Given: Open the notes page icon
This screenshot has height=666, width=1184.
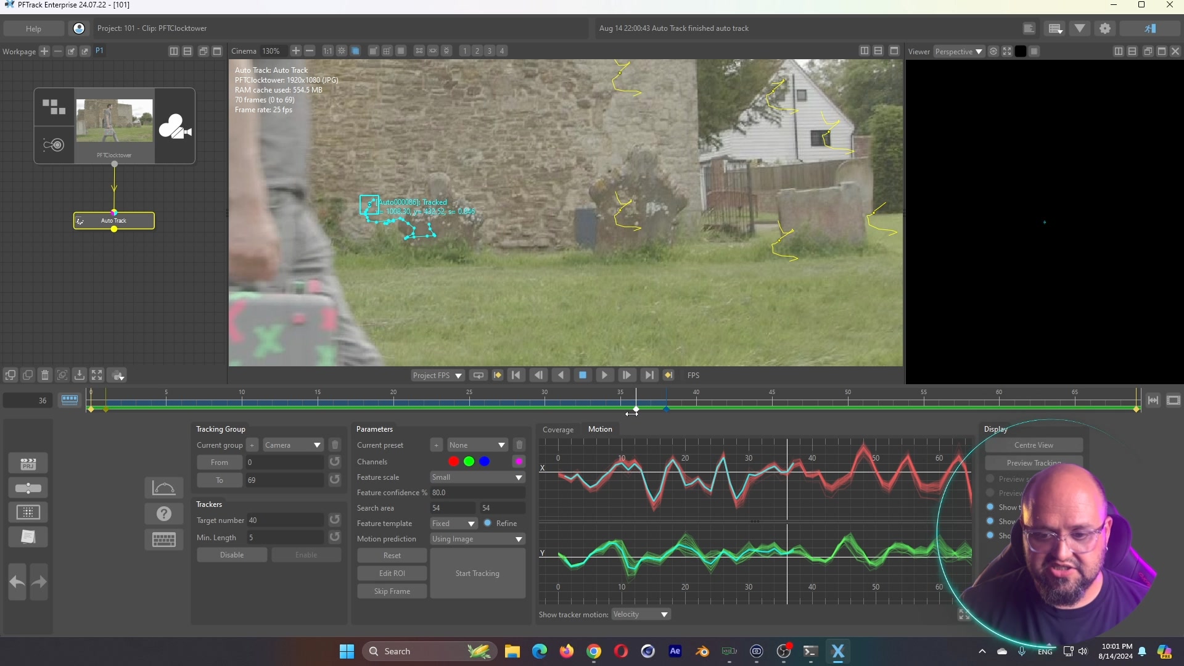Looking at the screenshot, I should tap(28, 536).
